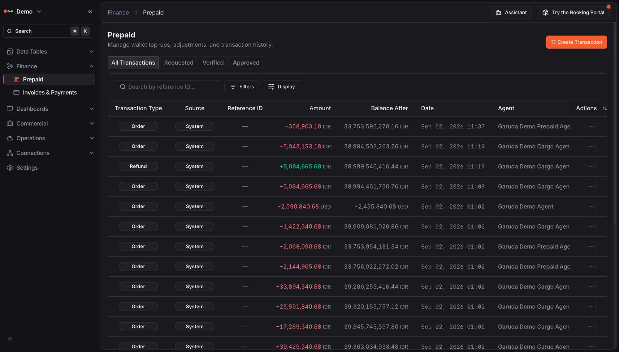This screenshot has height=352, width=619.
Task: Collapse the Finance section chevron
Action: click(x=92, y=66)
